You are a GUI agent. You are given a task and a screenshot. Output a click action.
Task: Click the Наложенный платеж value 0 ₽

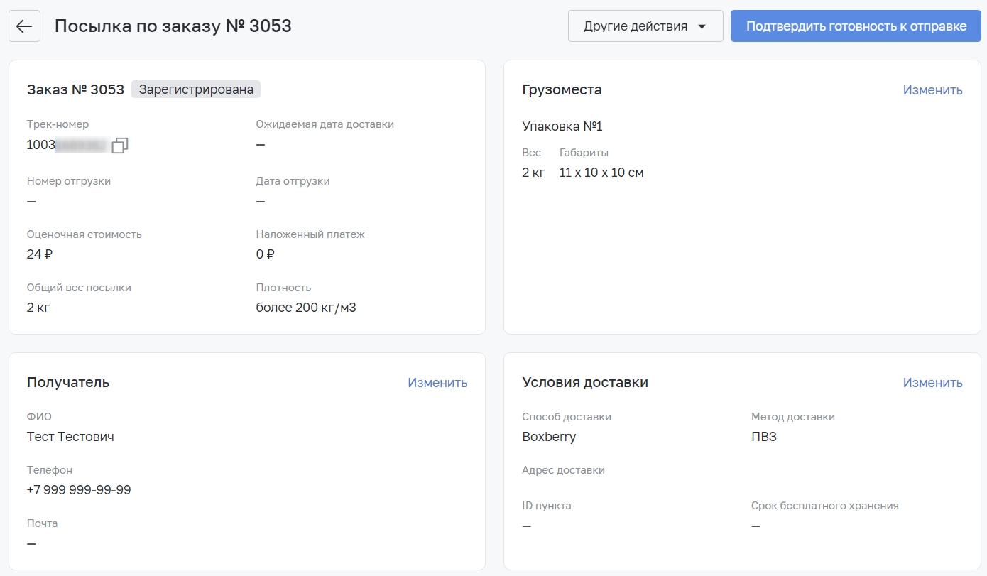click(x=265, y=254)
